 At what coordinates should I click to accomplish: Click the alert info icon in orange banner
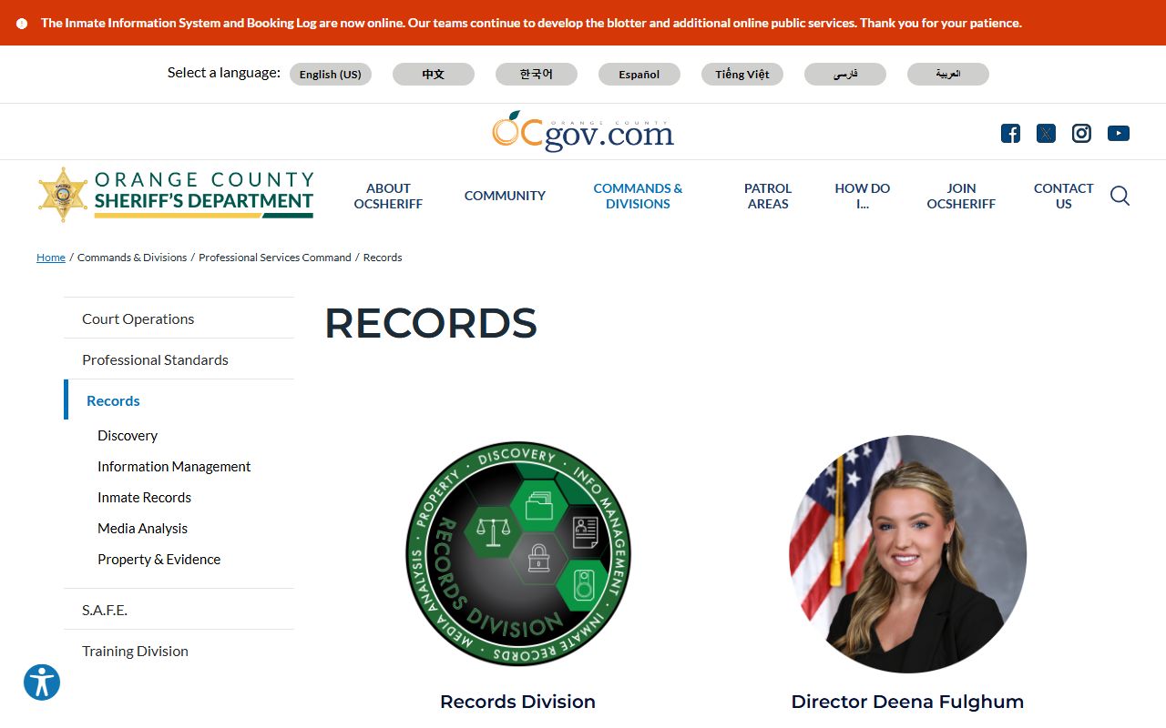(22, 24)
